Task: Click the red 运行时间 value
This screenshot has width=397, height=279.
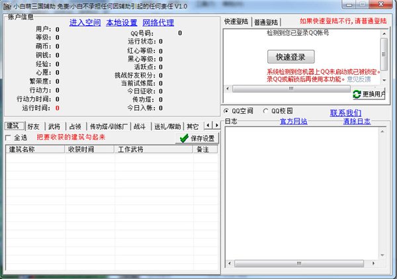Action: (x=58, y=108)
